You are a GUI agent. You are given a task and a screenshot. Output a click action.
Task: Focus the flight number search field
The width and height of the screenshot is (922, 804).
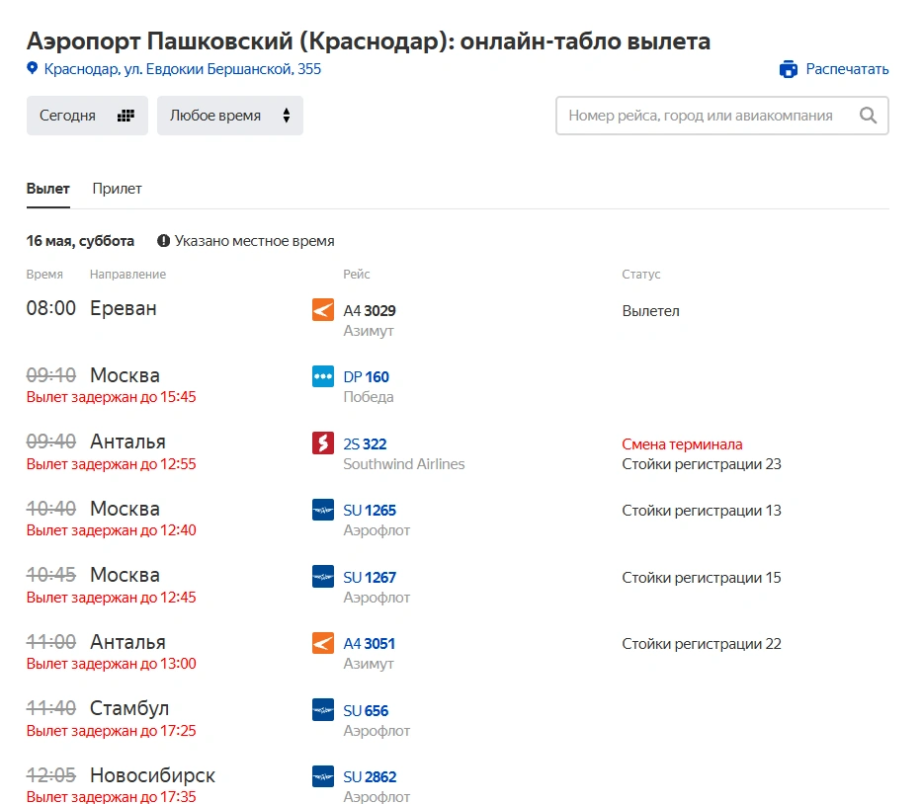722,116
